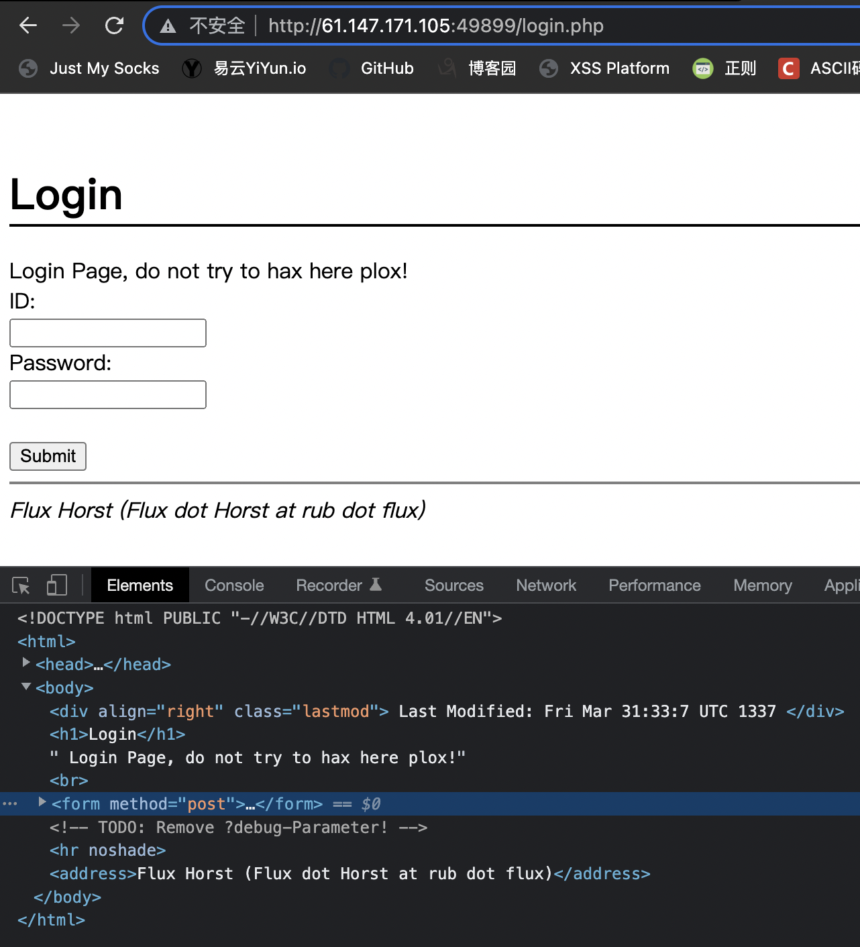Click the 博客园 bookmark icon

pos(447,68)
